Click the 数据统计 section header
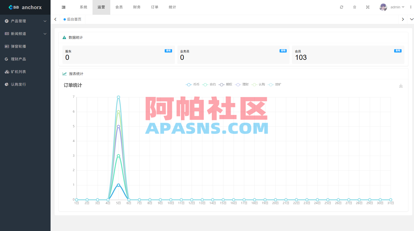414x231 pixels. (x=76, y=38)
